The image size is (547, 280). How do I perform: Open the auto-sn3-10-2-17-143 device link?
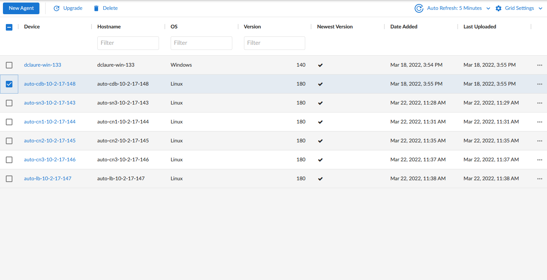[50, 103]
